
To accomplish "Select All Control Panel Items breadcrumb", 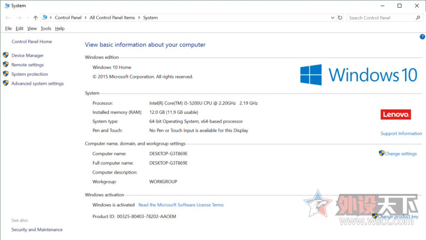I will (x=112, y=17).
